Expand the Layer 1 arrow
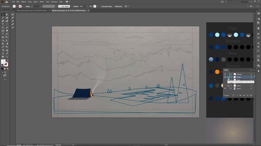 click(231, 88)
